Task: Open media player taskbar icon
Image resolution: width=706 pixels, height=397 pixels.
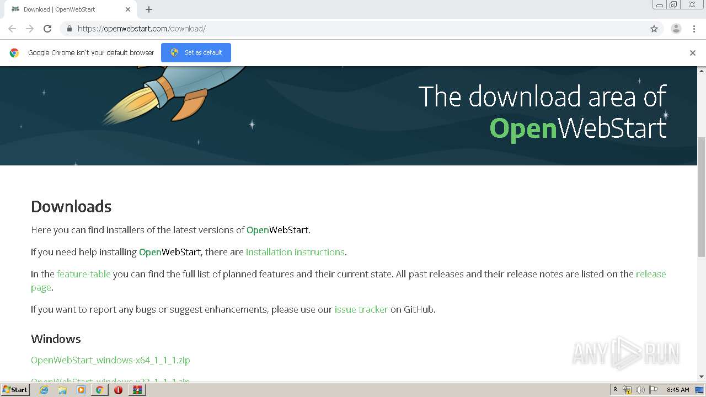Action: coord(81,390)
